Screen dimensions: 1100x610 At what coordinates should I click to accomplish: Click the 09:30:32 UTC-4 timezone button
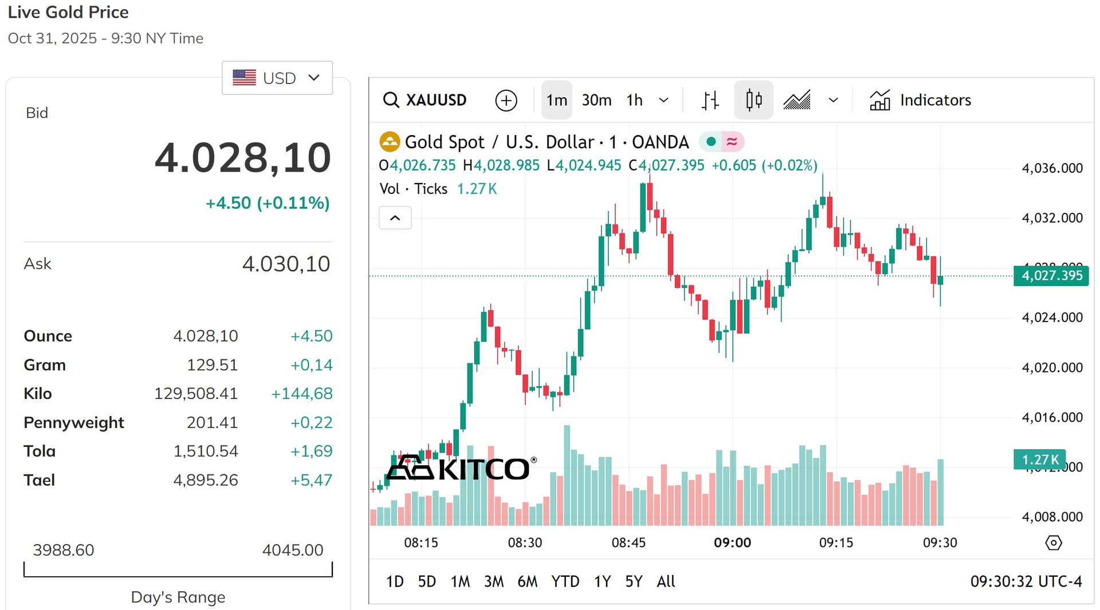1026,581
